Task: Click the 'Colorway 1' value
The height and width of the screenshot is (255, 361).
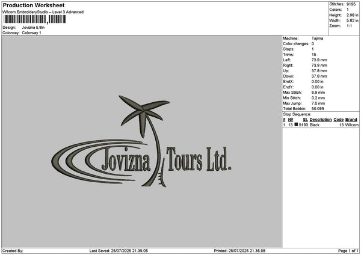Action: click(31, 33)
